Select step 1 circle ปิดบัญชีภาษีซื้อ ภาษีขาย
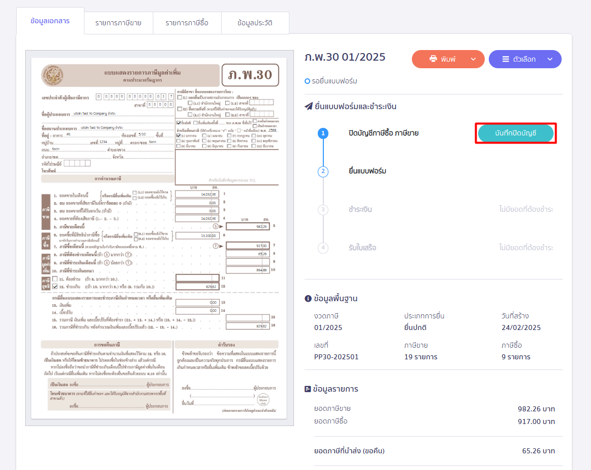Viewport: 591px width, 470px height. 323,133
